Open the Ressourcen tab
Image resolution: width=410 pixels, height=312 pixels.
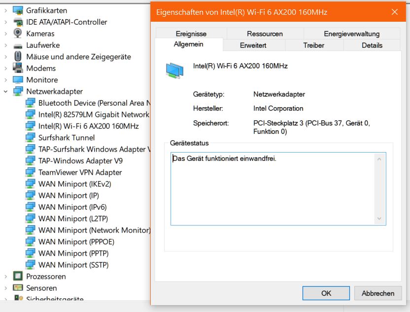(265, 34)
